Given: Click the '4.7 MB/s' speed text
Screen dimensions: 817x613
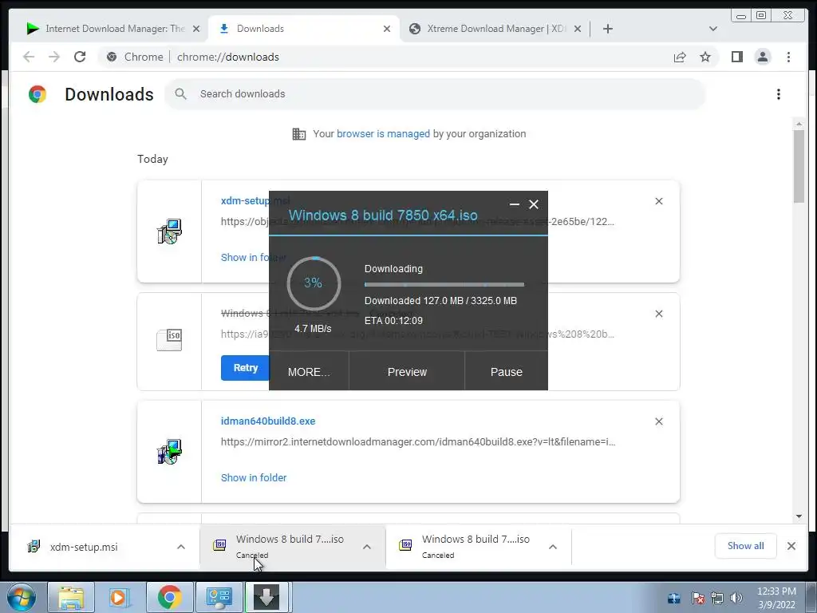Looking at the screenshot, I should pos(313,328).
